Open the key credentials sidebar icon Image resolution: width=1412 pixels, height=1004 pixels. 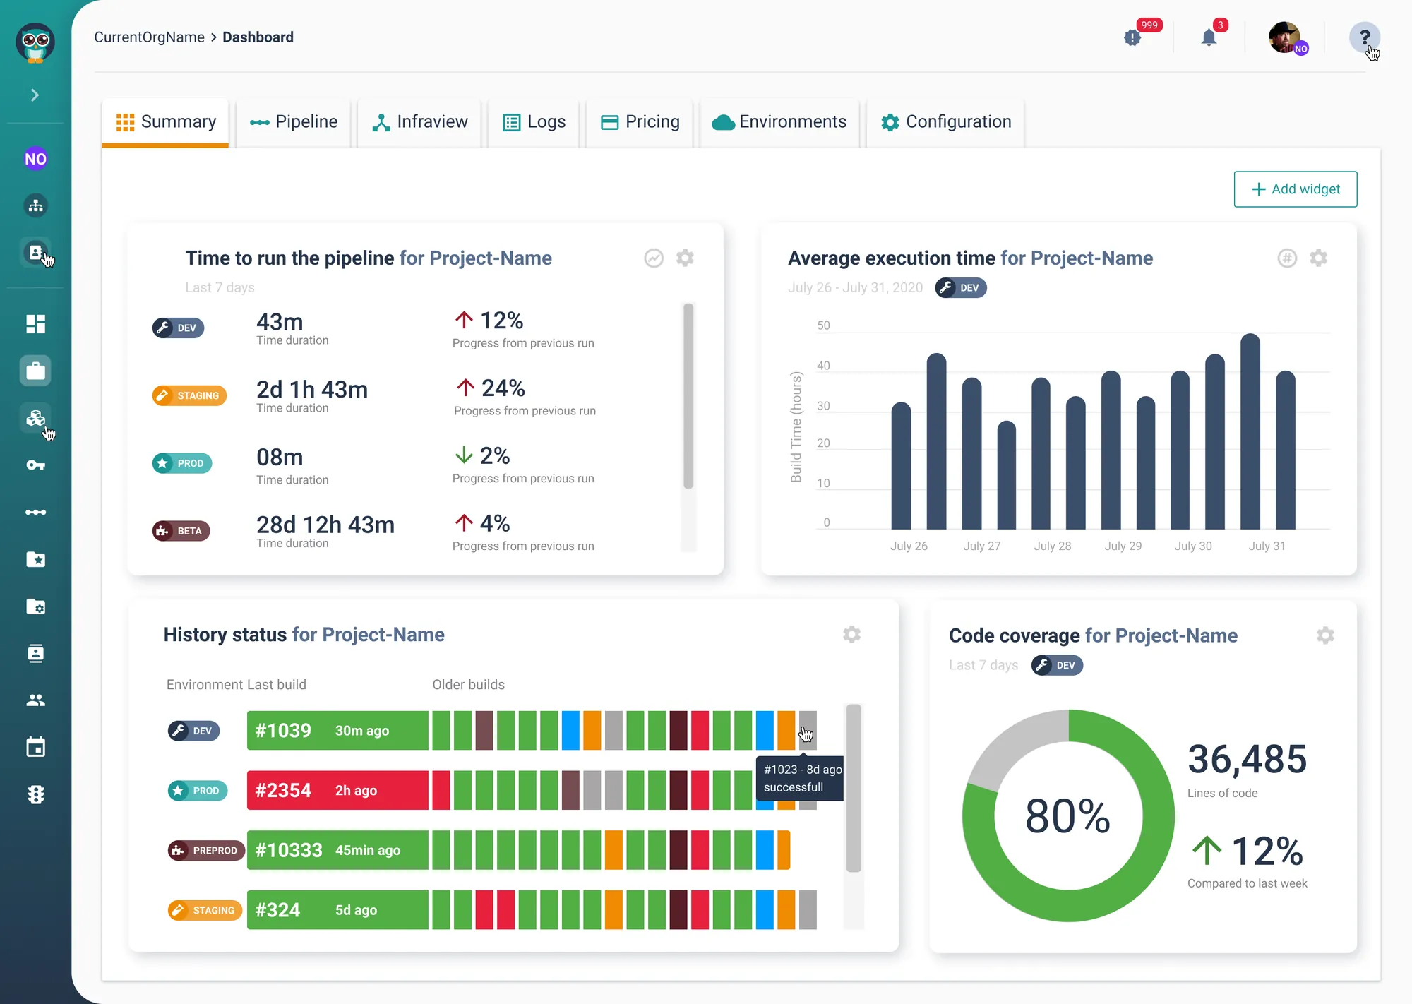tap(35, 465)
